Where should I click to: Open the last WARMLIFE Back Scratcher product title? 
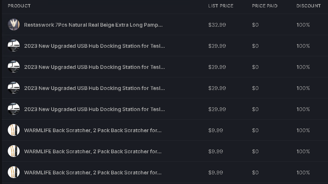point(93,173)
